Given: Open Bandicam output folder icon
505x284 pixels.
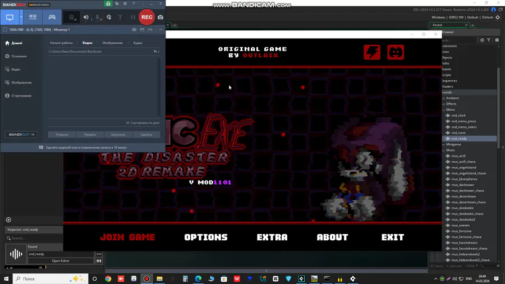Looking at the screenshot, I should pos(117,3).
